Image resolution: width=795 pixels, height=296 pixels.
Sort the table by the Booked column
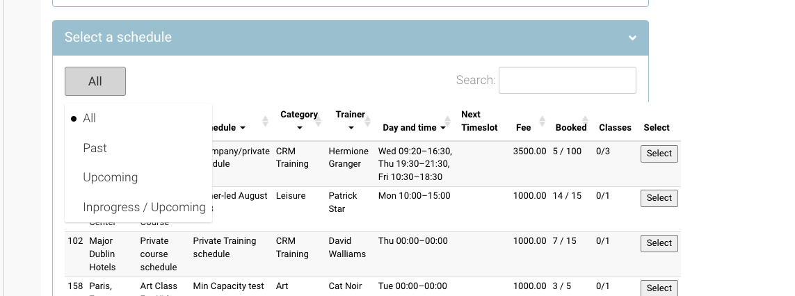coord(585,120)
